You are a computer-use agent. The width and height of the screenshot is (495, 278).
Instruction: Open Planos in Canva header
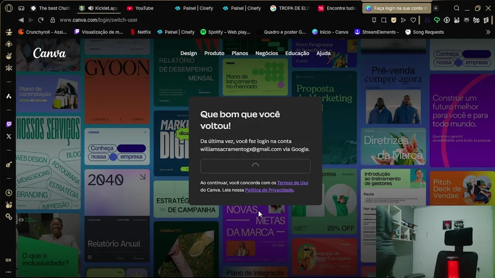pos(240,53)
